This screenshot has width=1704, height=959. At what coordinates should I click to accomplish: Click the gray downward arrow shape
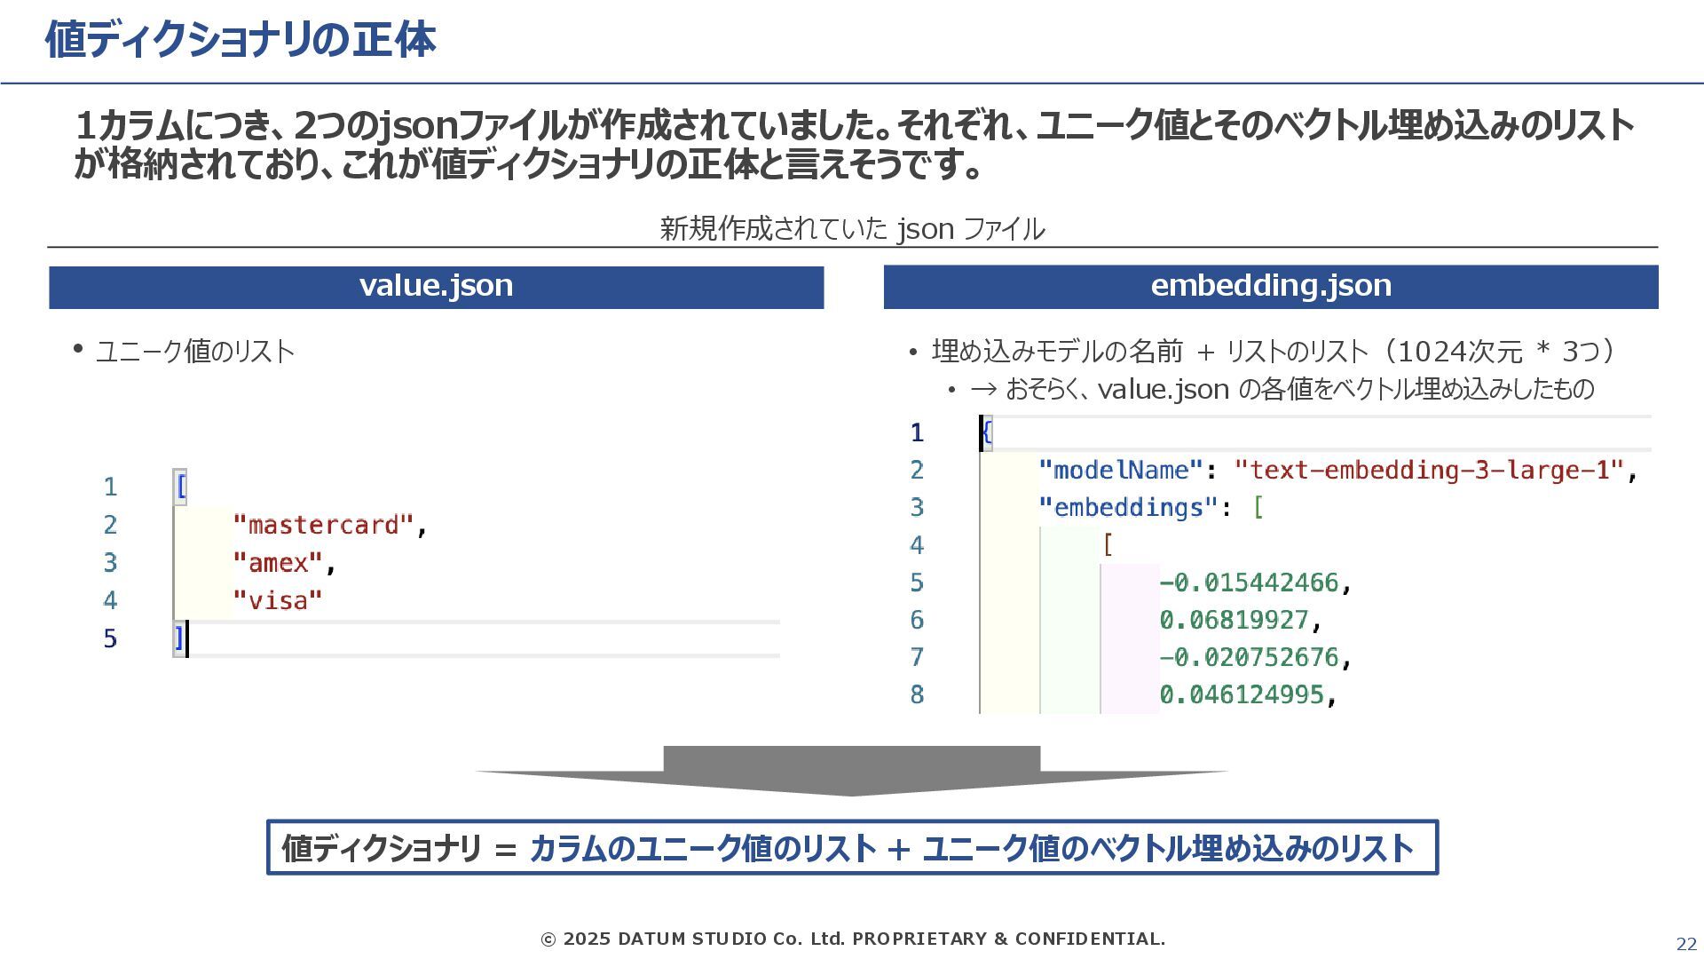(851, 769)
